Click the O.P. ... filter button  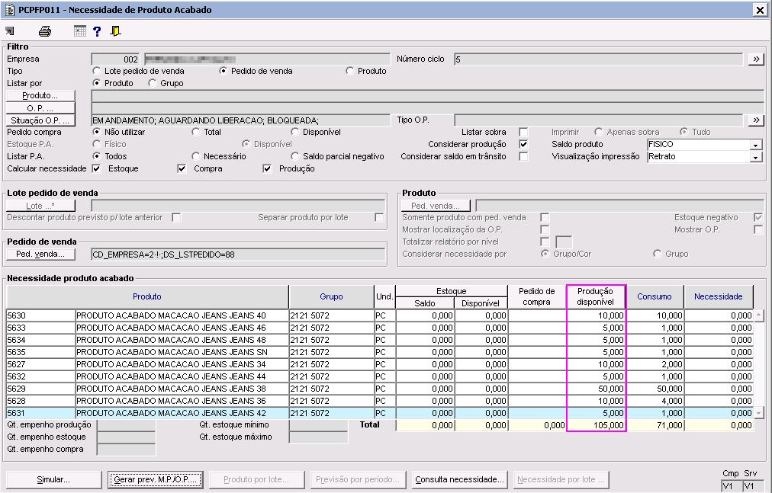[40, 107]
